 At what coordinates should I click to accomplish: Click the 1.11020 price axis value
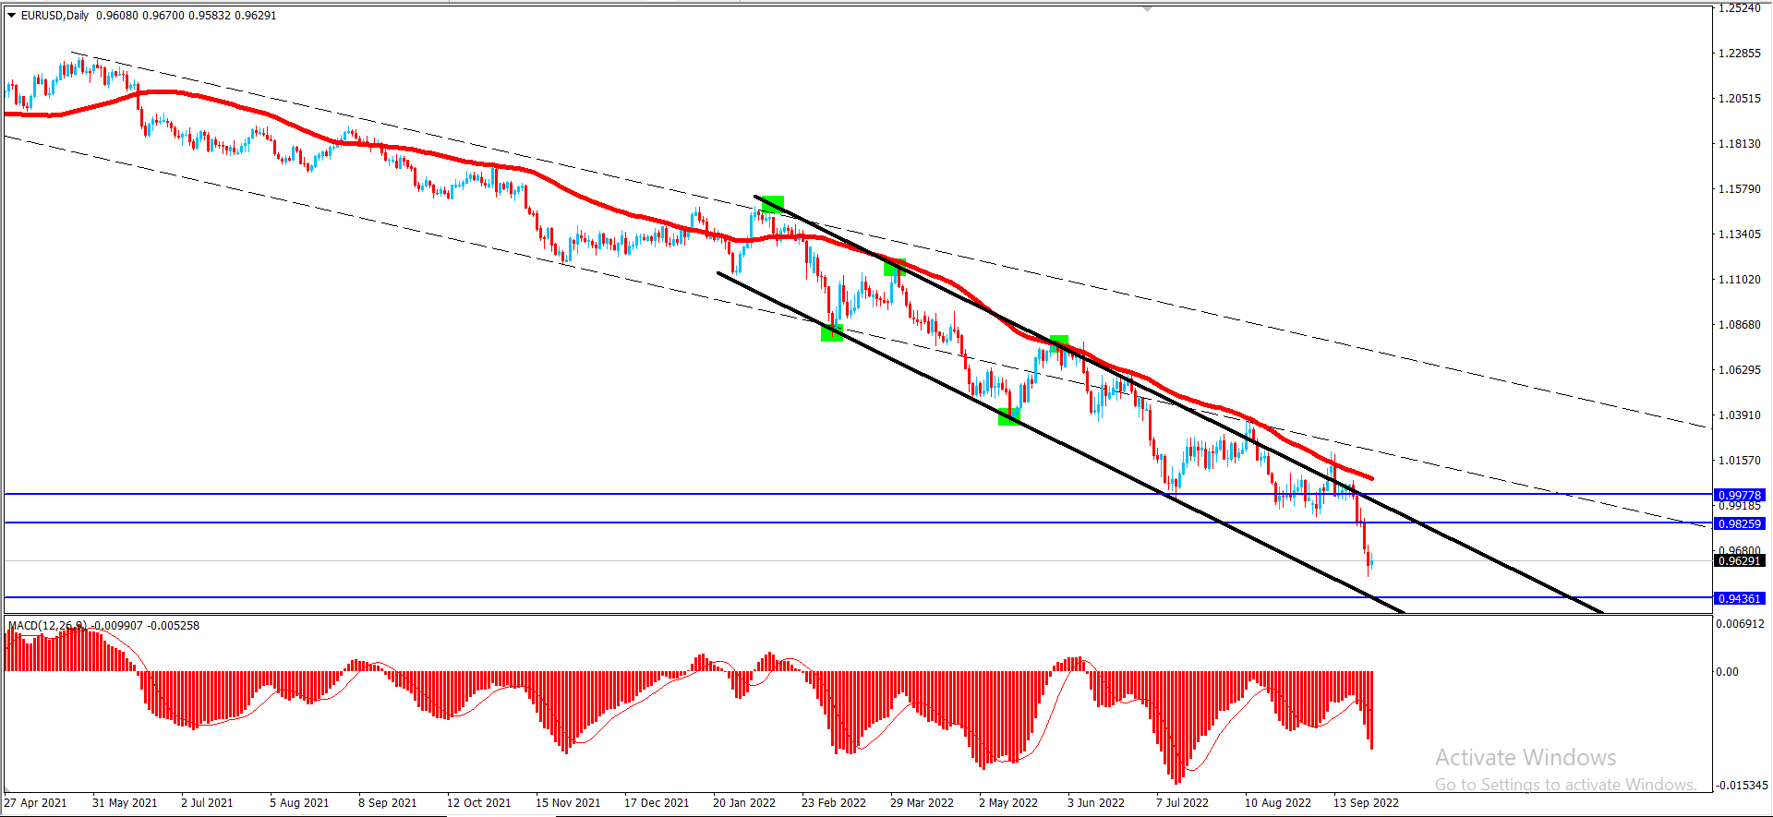pyautogui.click(x=1739, y=279)
